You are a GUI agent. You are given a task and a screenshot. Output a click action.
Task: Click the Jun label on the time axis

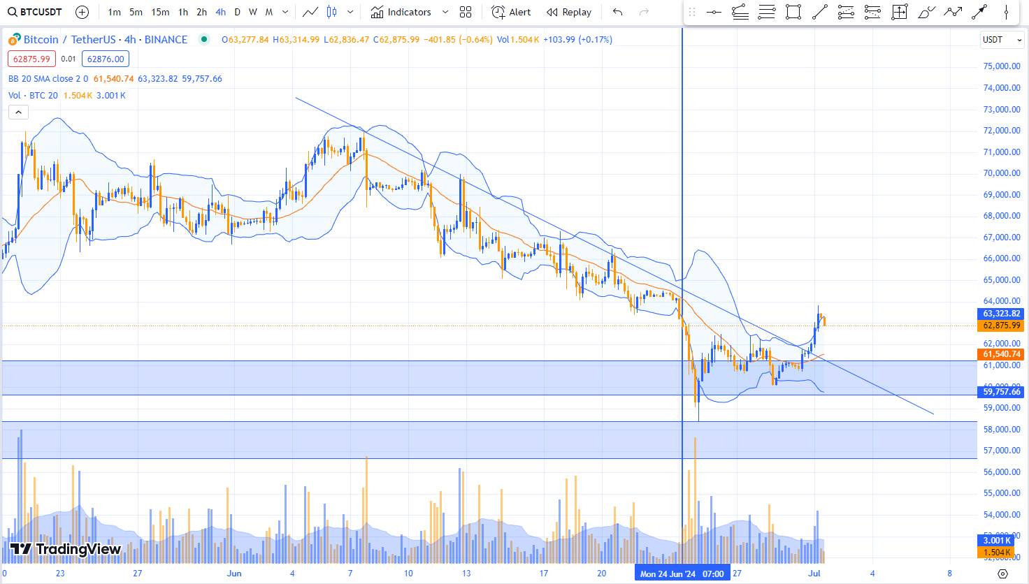pos(234,574)
